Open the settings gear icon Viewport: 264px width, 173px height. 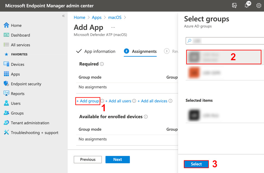coord(259,6)
